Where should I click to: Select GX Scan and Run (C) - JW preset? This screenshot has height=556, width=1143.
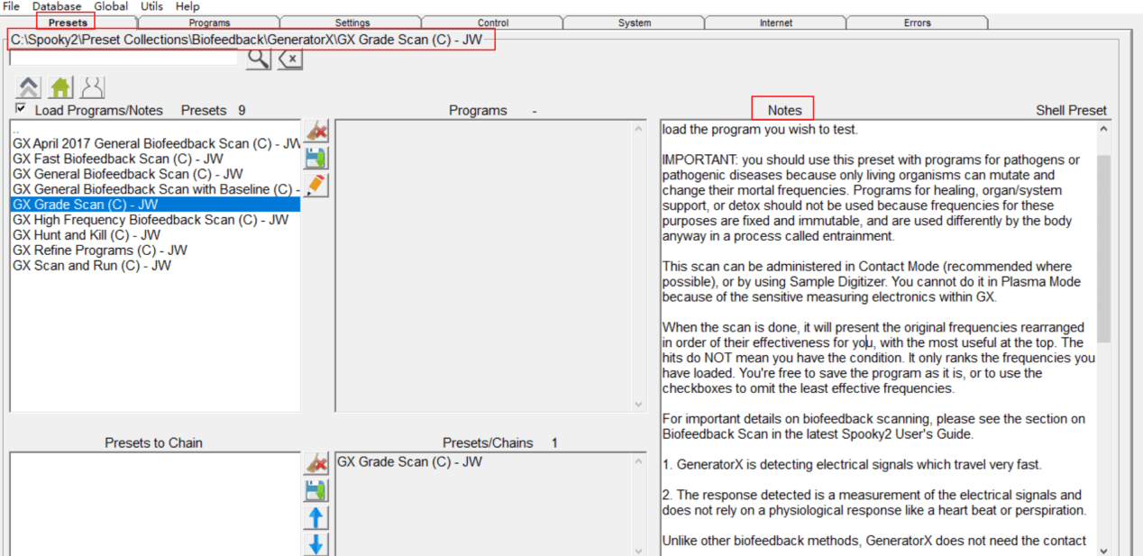(91, 266)
